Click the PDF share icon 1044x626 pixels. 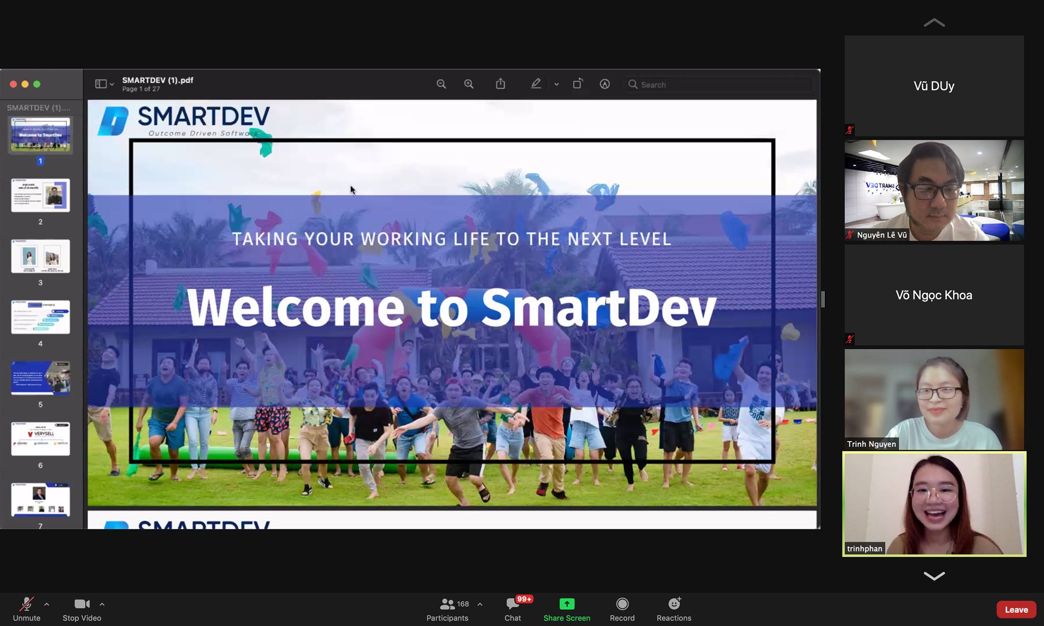[x=501, y=84]
